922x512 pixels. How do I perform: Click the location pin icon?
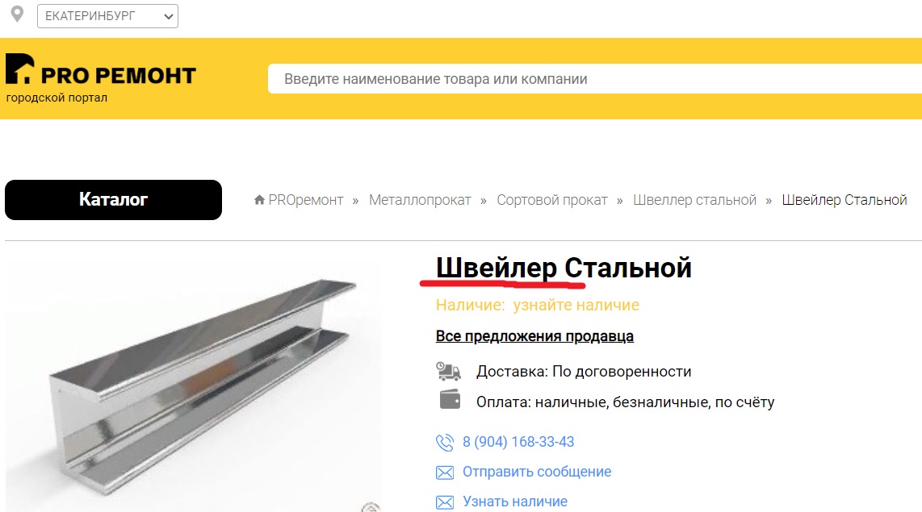[x=18, y=14]
